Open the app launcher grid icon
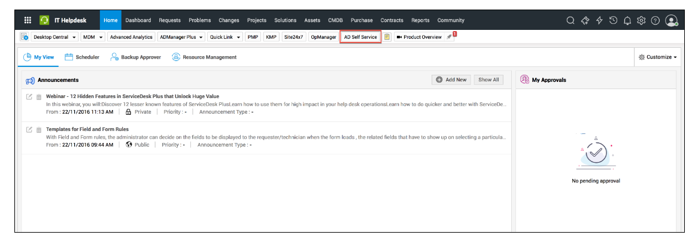The height and width of the screenshot is (247, 695). coord(28,20)
